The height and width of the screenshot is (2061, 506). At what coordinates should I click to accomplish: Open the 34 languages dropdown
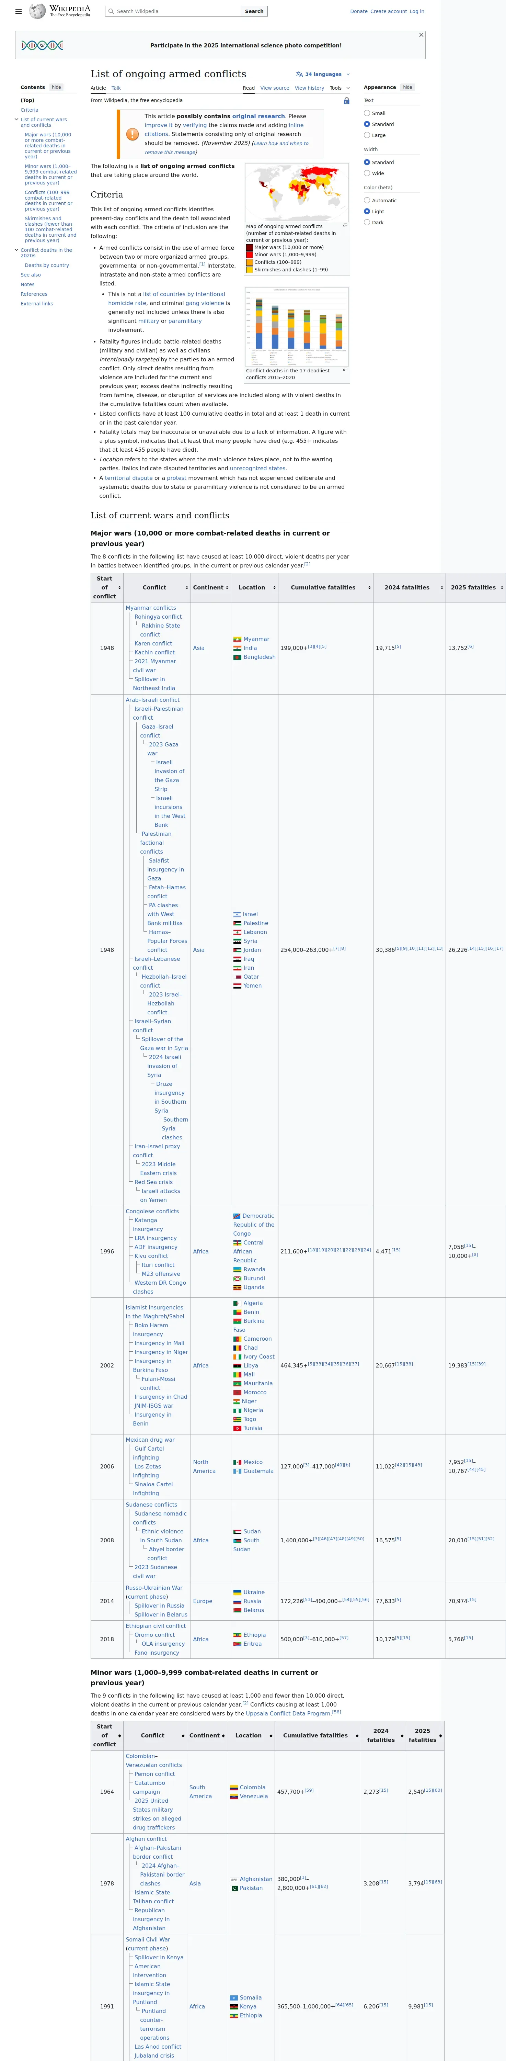pos(323,75)
